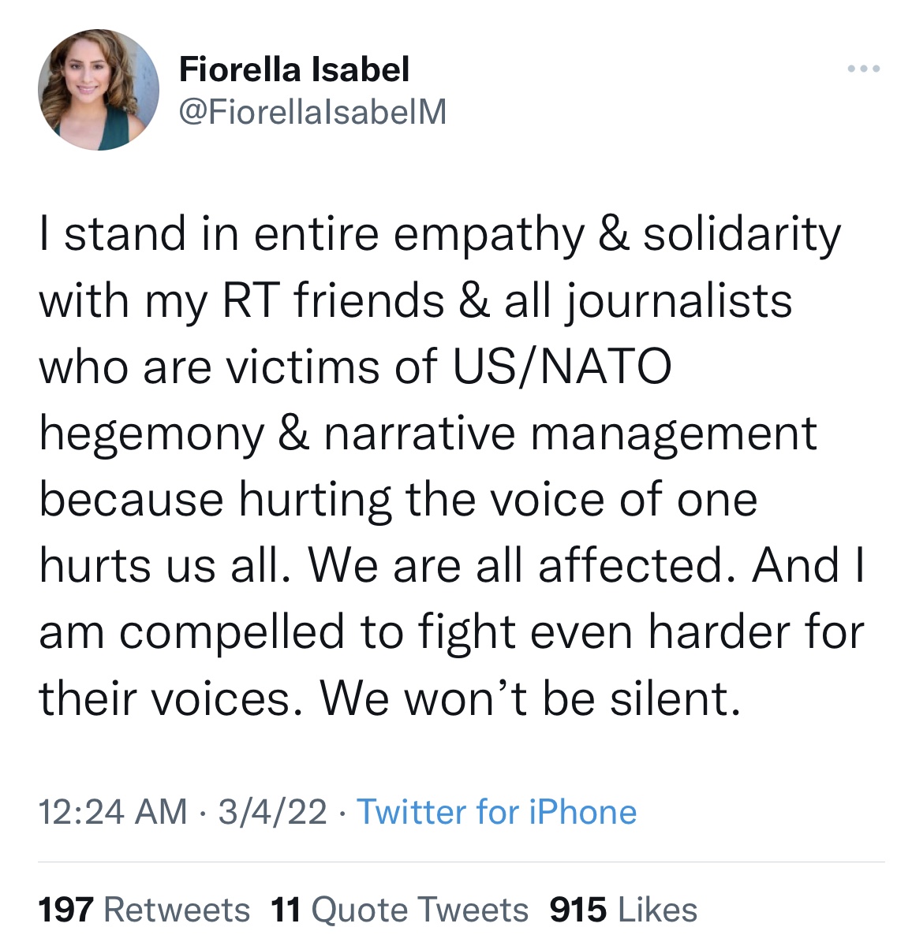
Task: Click the word "US/NATO" in the tweet
Action: tap(562, 367)
